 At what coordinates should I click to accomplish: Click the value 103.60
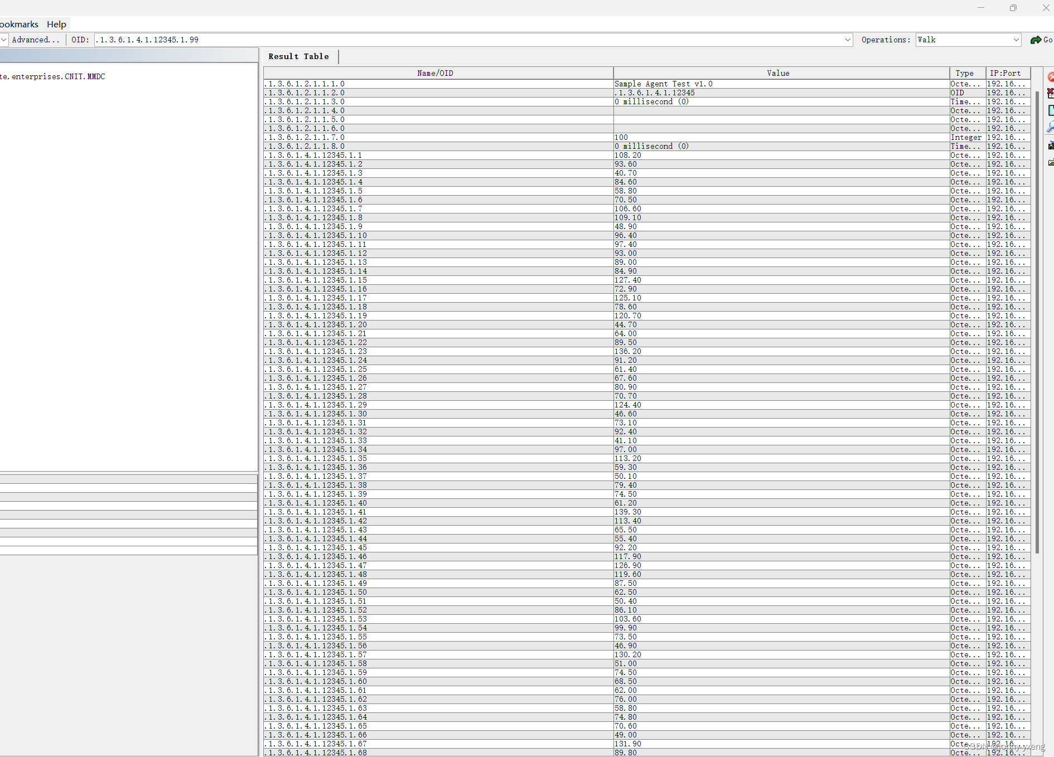pyautogui.click(x=628, y=619)
